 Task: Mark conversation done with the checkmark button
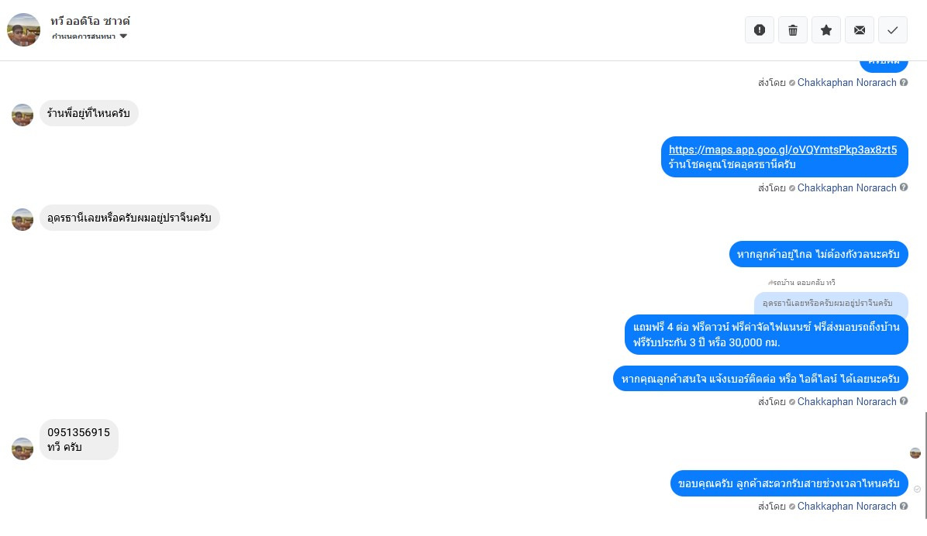[x=893, y=30]
